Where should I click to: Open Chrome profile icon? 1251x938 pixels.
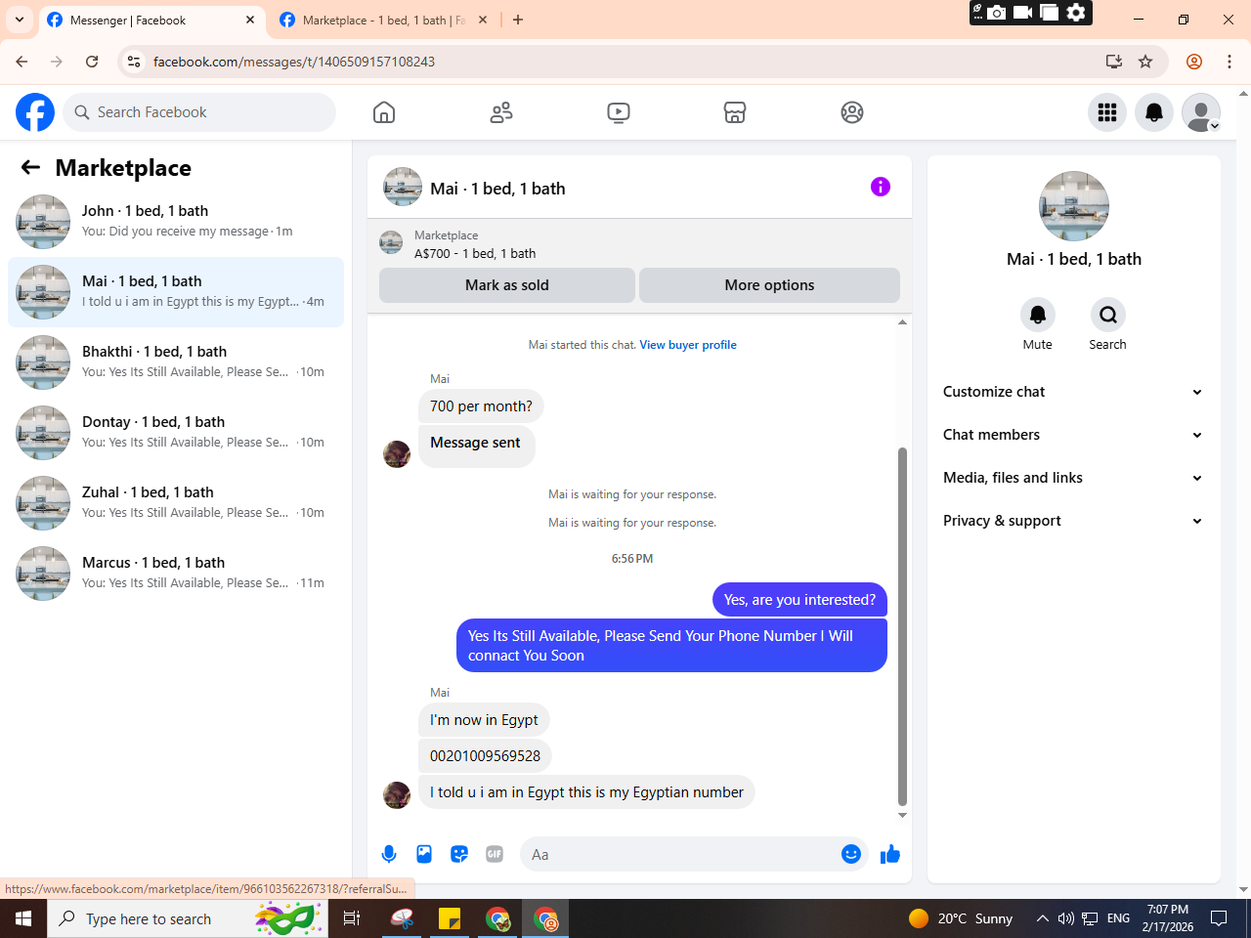coord(1194,62)
